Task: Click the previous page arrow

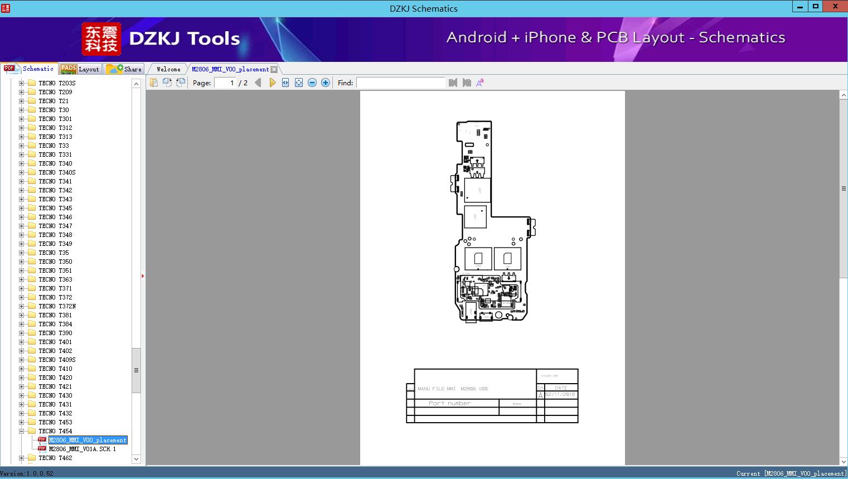Action: [258, 83]
